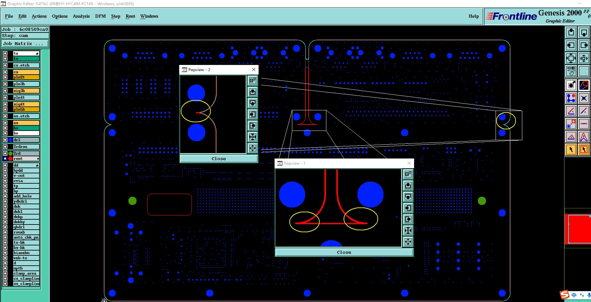
Task: Open the Windows menu
Action: pos(149,16)
